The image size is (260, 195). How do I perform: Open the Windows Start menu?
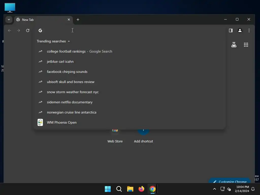tap(108, 189)
